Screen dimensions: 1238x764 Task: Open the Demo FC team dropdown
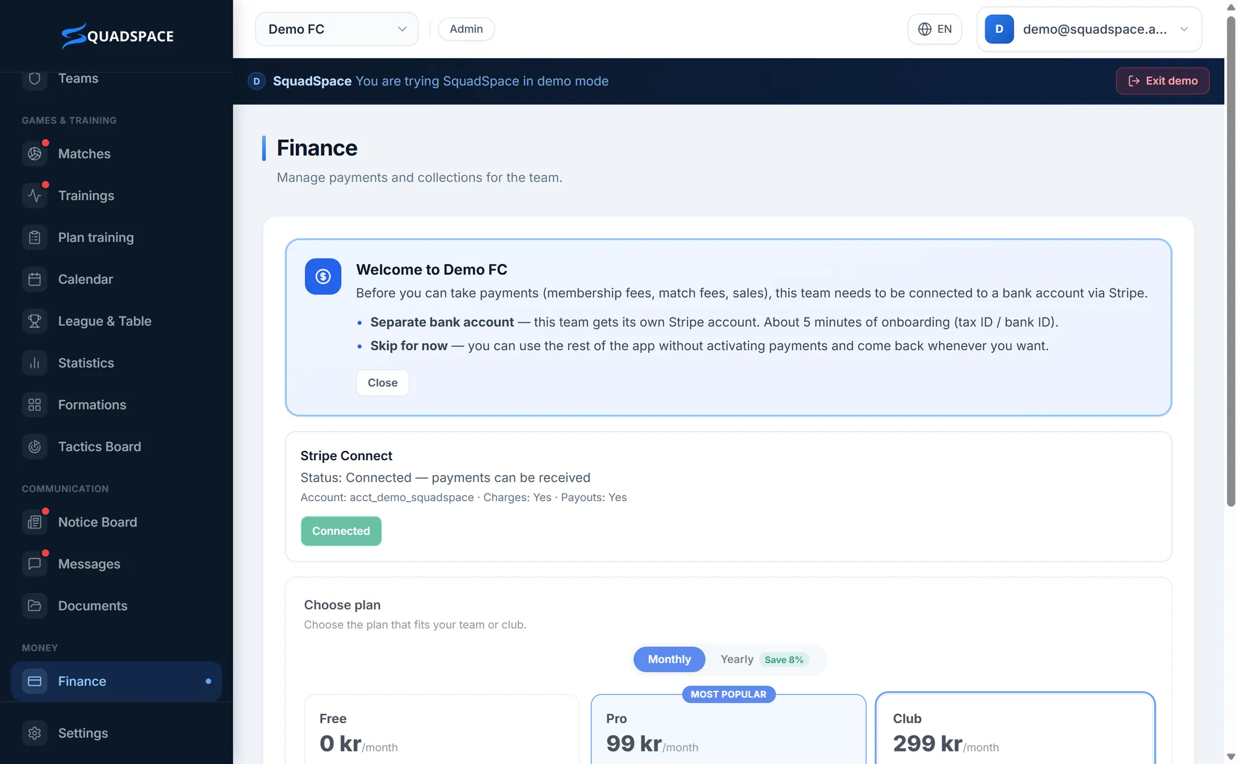coord(337,29)
